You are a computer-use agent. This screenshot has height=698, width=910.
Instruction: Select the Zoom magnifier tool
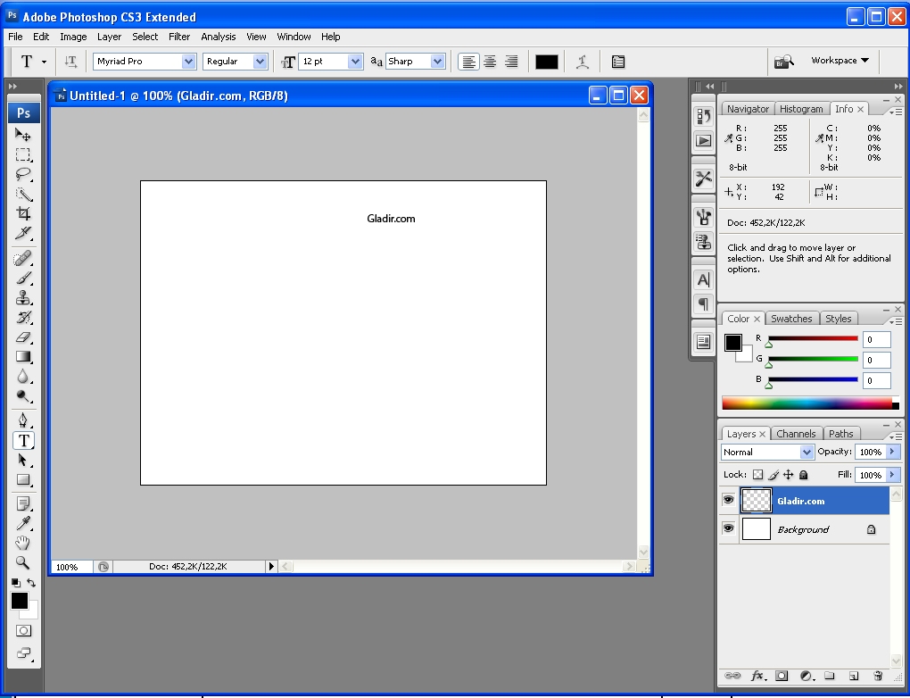(23, 563)
